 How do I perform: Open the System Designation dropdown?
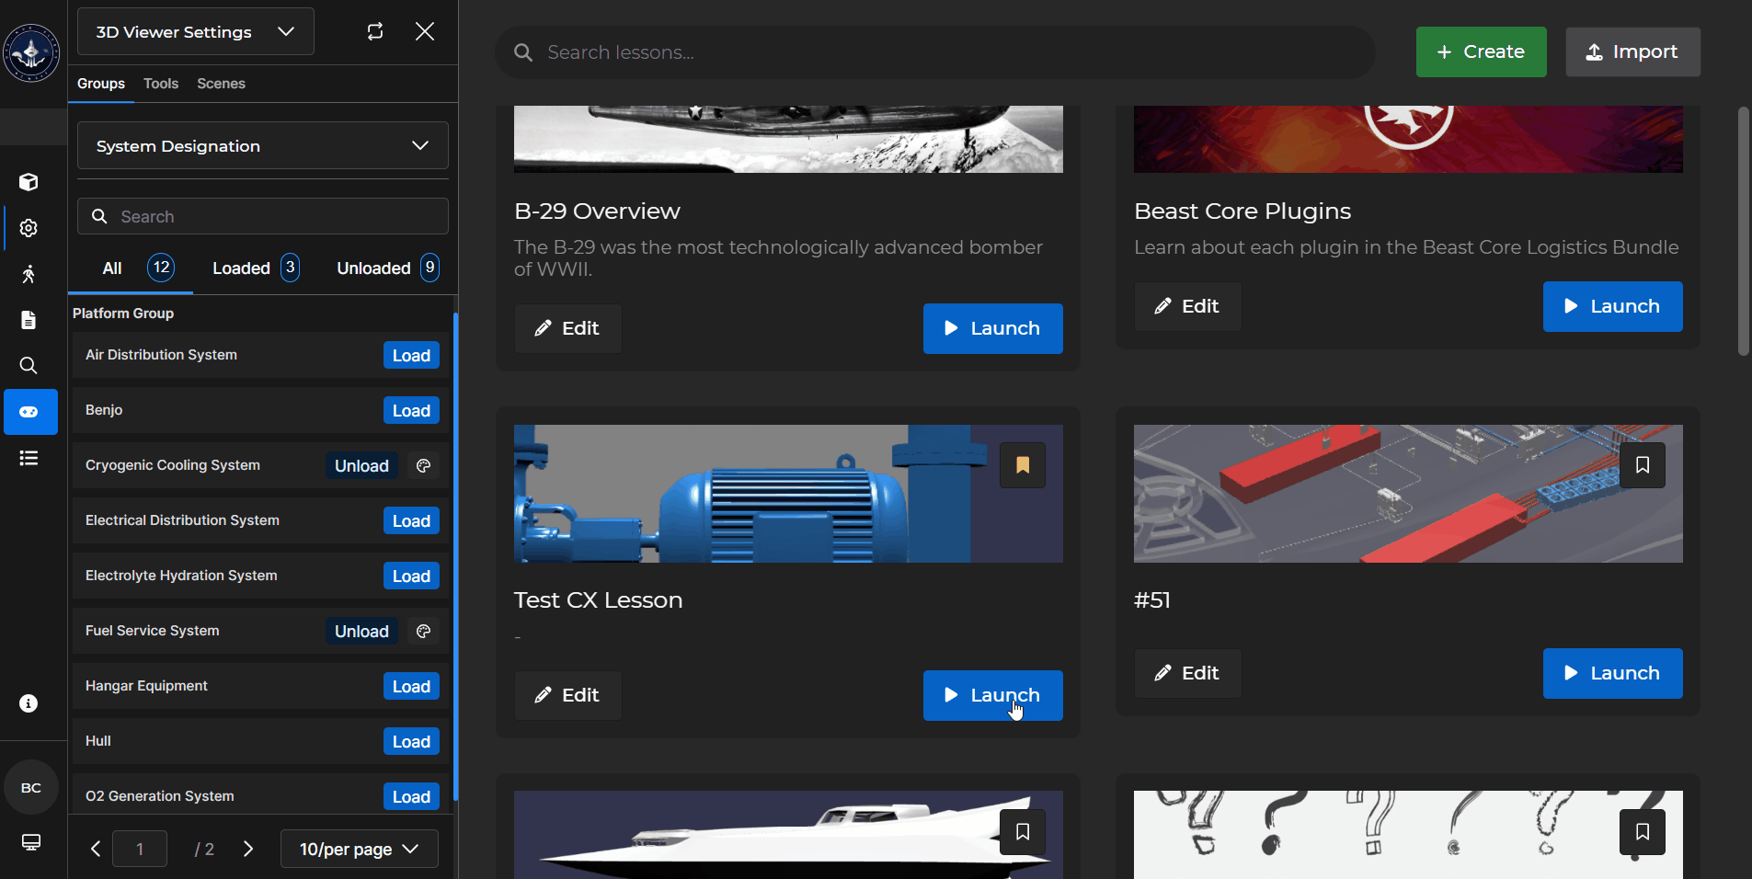click(x=263, y=145)
